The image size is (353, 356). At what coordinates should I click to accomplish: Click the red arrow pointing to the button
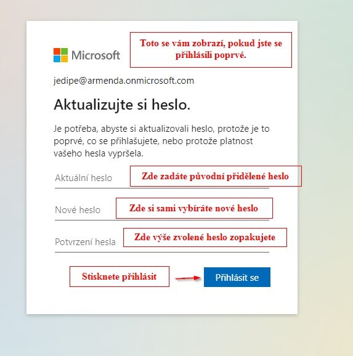tap(188, 278)
